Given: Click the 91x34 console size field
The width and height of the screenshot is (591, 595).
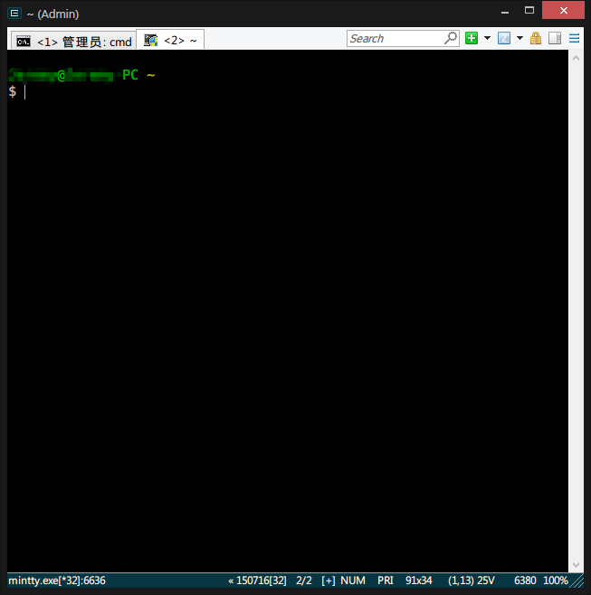Looking at the screenshot, I should 418,581.
